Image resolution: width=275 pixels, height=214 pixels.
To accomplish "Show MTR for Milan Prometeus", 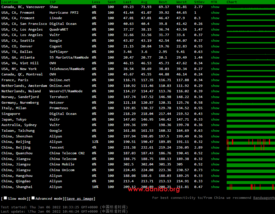I will [215, 108].
